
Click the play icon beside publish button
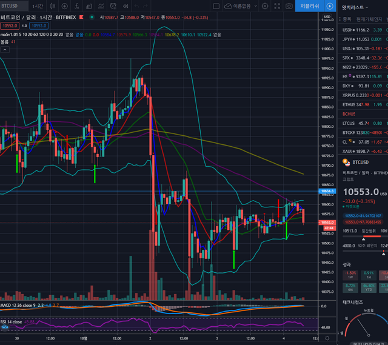point(330,6)
